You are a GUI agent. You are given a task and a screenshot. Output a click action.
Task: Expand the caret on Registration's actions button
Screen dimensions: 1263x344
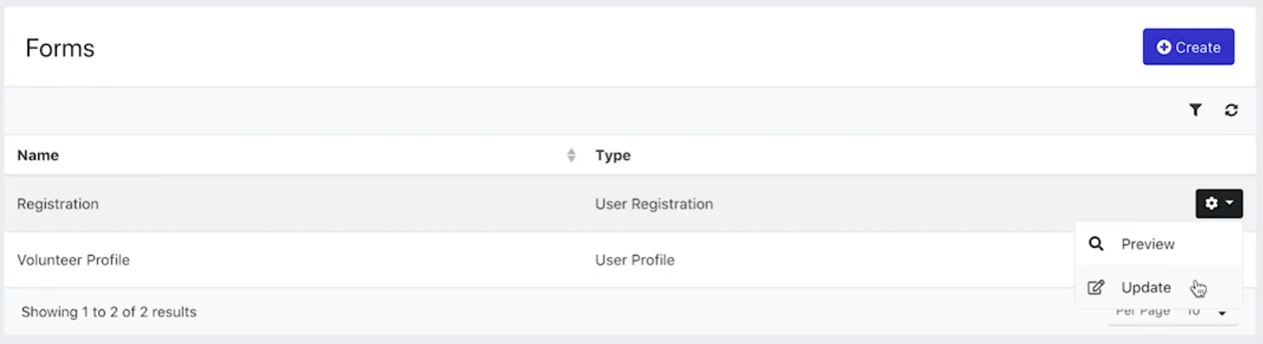[x=1229, y=204]
